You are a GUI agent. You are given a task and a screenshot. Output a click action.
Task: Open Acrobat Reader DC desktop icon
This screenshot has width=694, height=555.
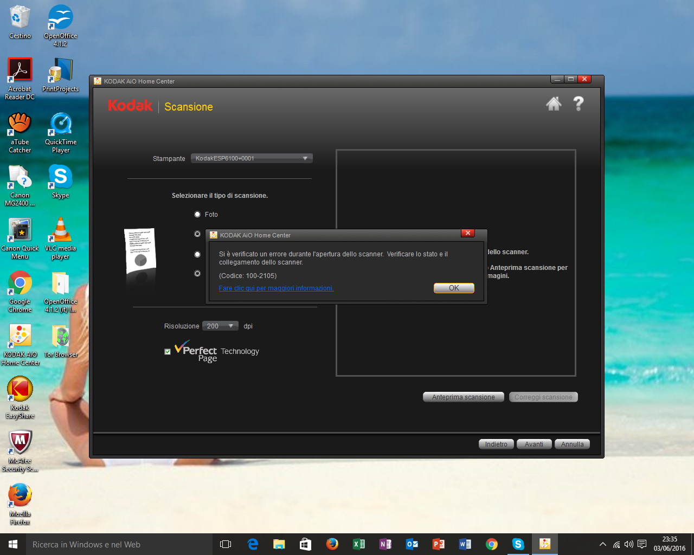(20, 79)
